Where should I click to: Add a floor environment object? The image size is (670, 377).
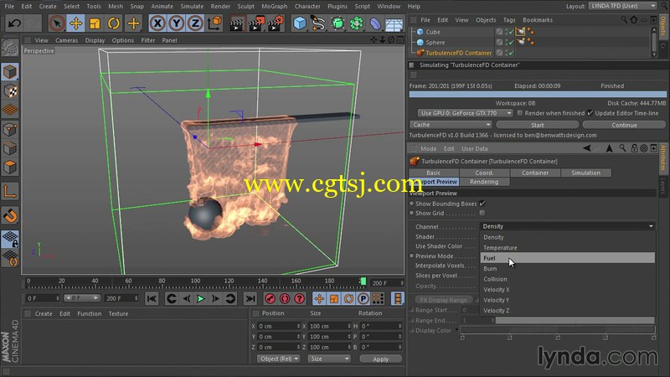coord(394,23)
